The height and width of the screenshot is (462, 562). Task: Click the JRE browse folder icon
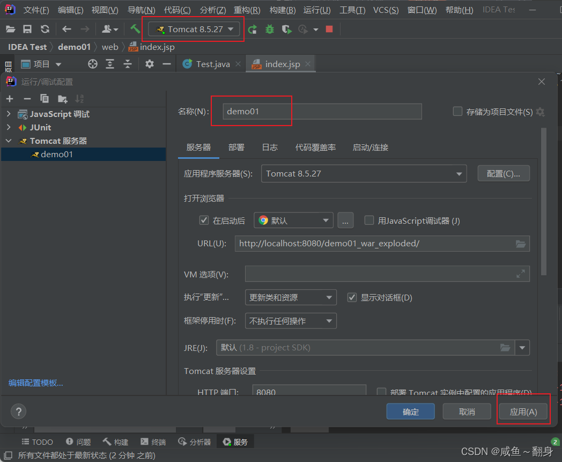pyautogui.click(x=505, y=348)
